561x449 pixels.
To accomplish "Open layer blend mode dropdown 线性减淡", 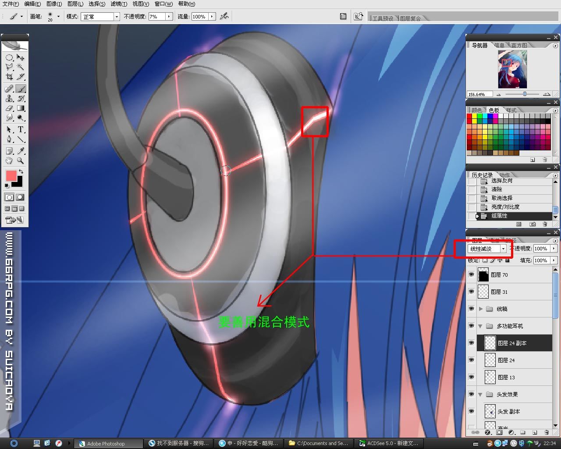I will [x=487, y=249].
